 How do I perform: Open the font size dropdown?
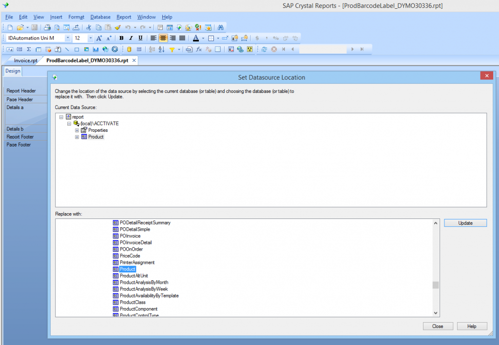(90, 38)
